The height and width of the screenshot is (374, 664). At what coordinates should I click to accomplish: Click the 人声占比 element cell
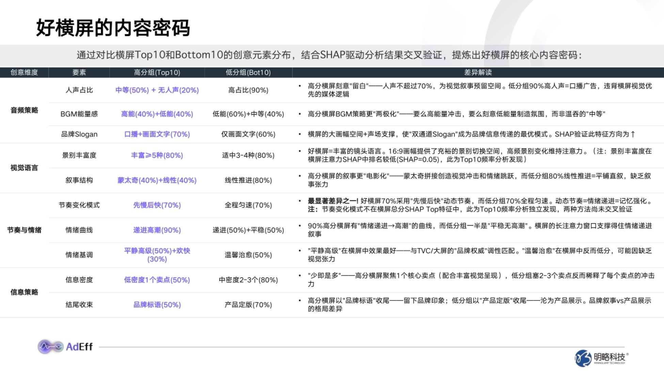coord(79,90)
